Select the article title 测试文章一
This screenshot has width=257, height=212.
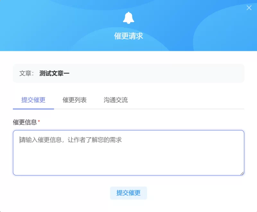[x=54, y=73]
